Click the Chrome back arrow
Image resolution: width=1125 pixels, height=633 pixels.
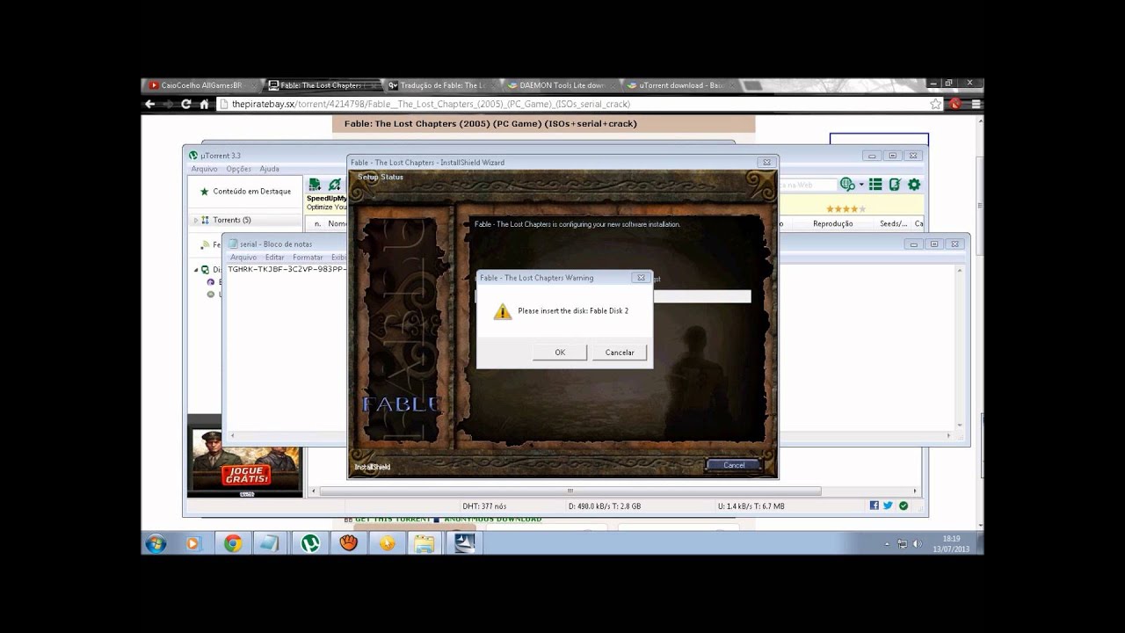(x=149, y=104)
